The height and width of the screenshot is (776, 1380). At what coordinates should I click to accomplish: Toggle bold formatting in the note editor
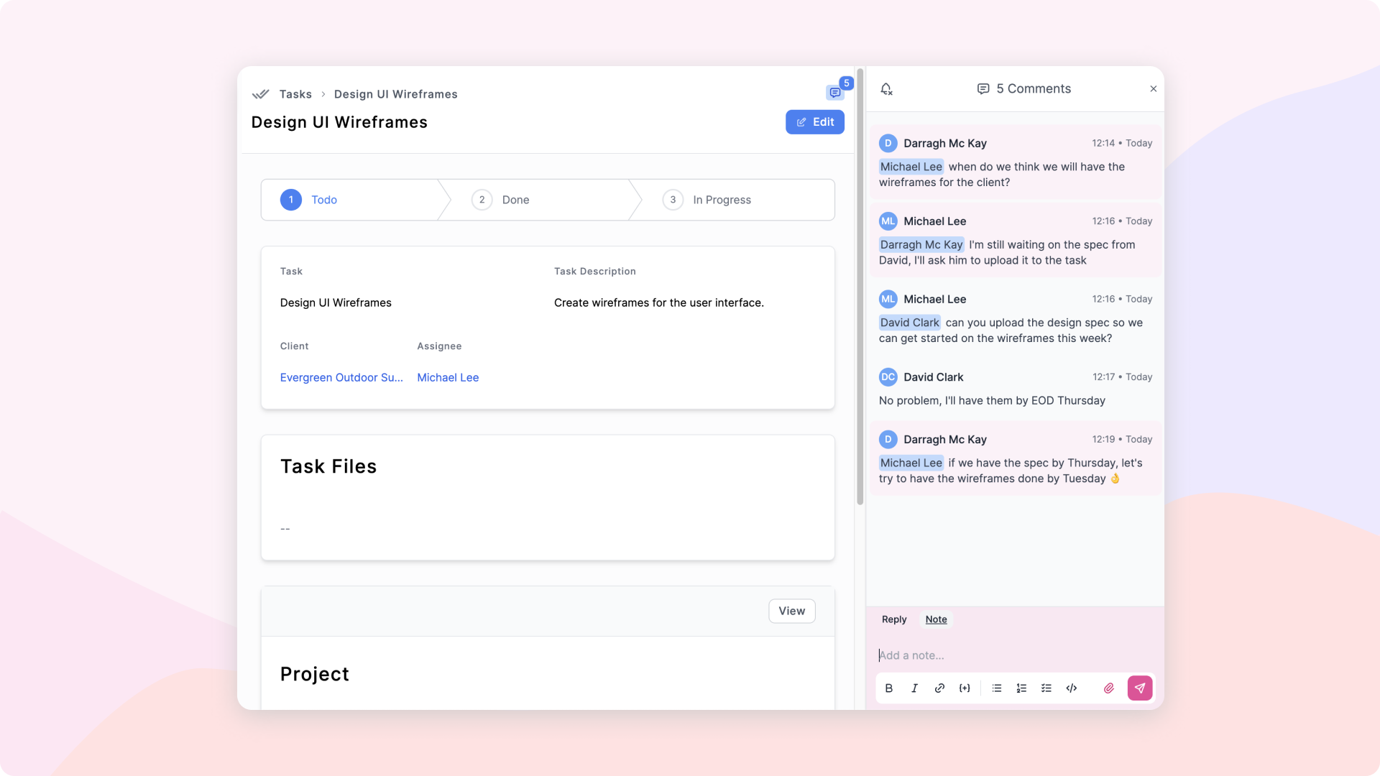889,688
